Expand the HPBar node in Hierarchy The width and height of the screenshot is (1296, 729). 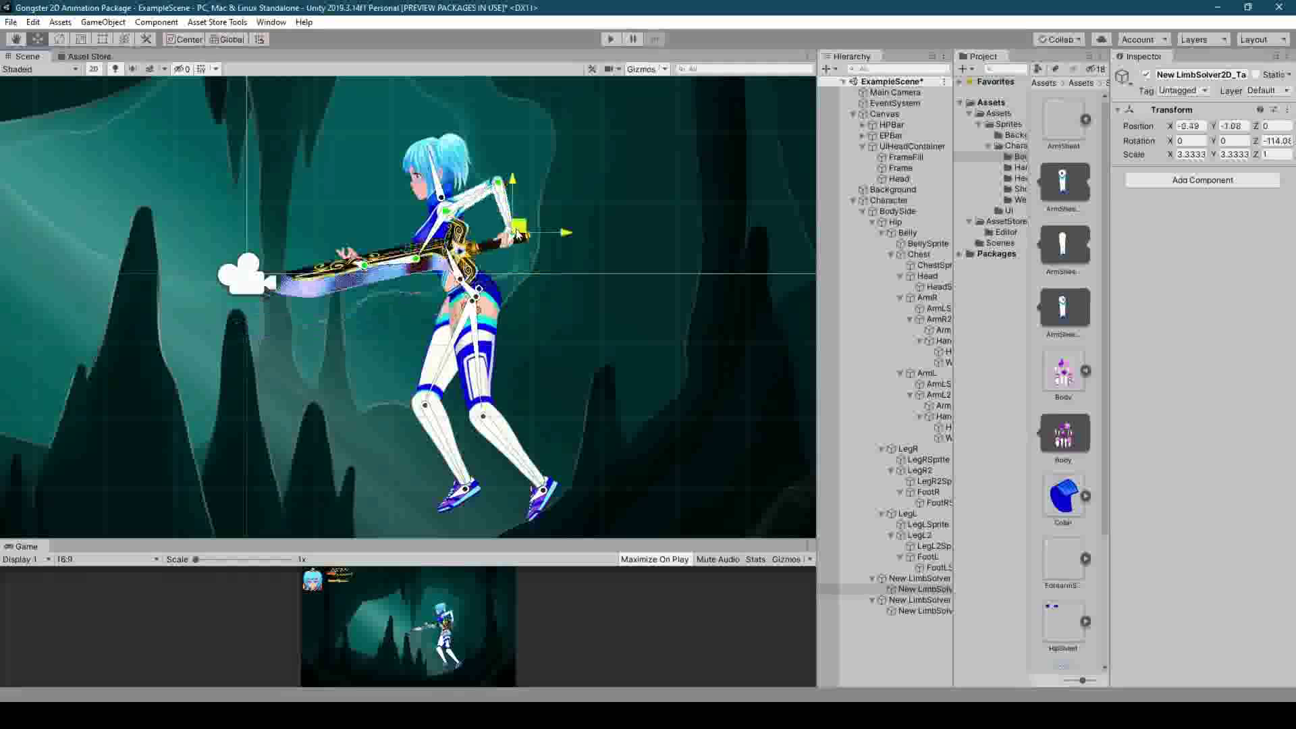pyautogui.click(x=862, y=126)
